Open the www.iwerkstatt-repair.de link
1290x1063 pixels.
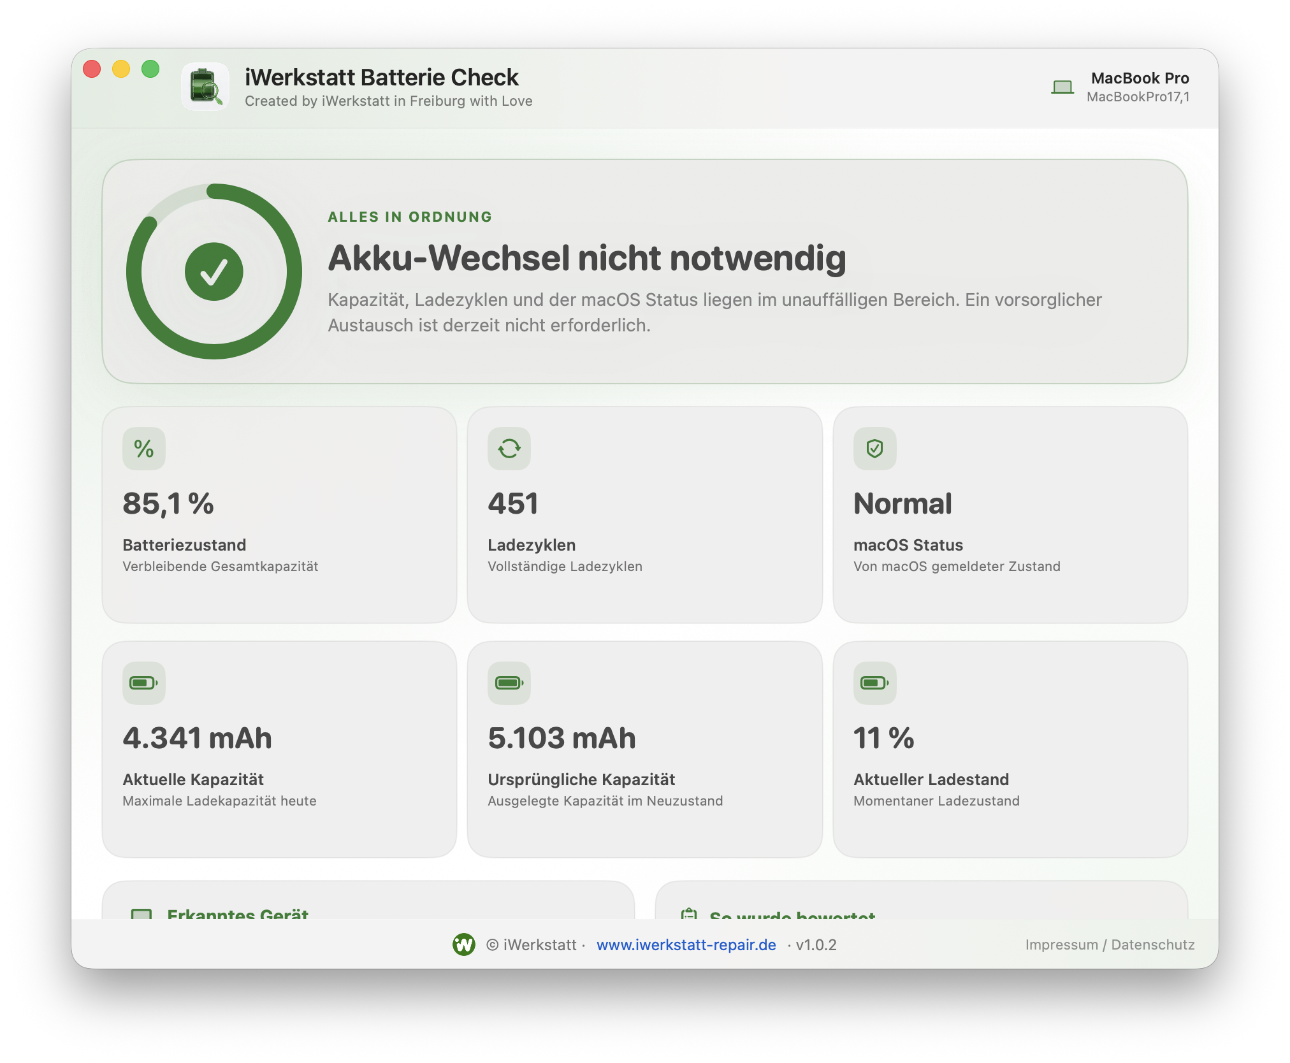coord(686,944)
